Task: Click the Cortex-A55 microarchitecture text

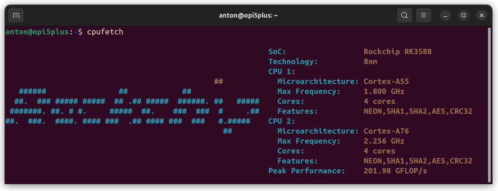Action: tap(386, 81)
